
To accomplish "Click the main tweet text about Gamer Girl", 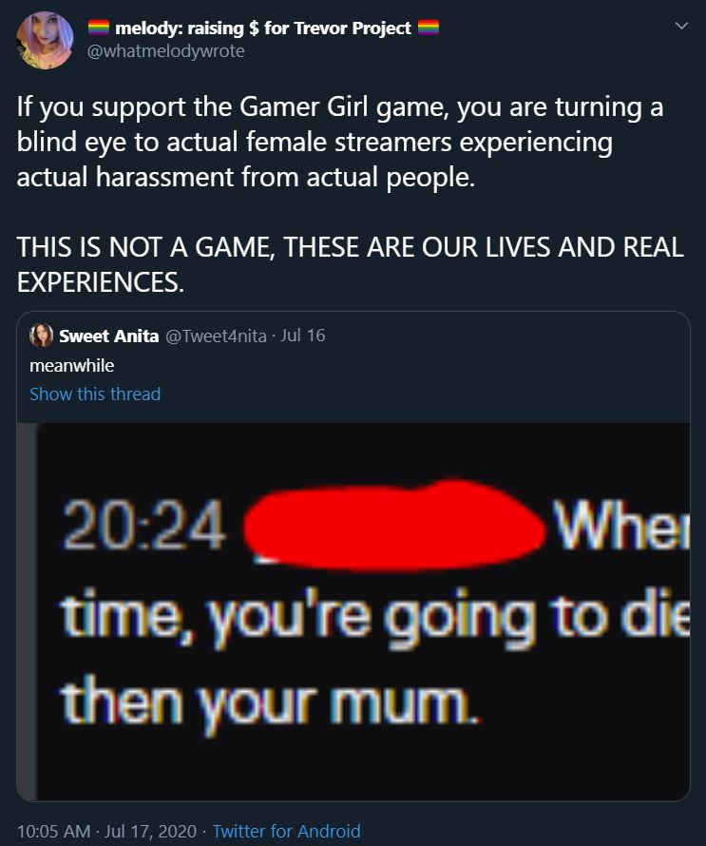I will 340,142.
